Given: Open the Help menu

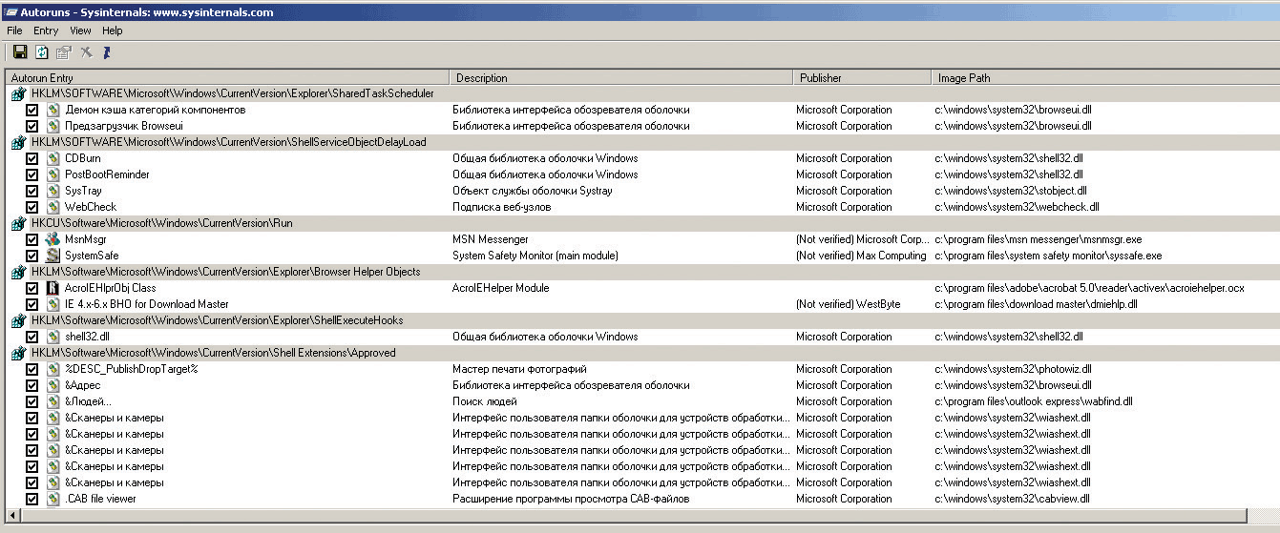Looking at the screenshot, I should coord(113,31).
